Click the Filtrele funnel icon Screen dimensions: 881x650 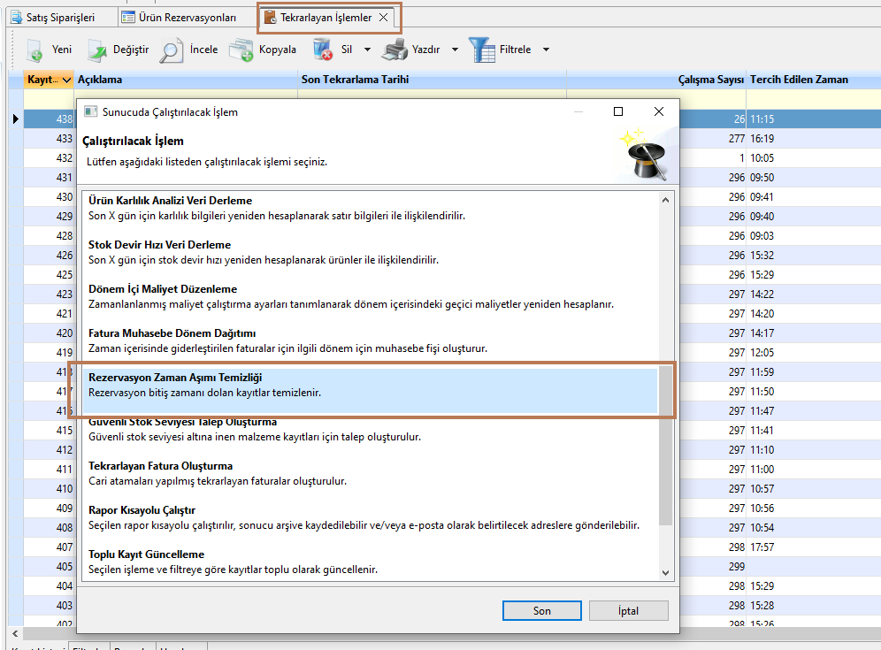point(483,50)
